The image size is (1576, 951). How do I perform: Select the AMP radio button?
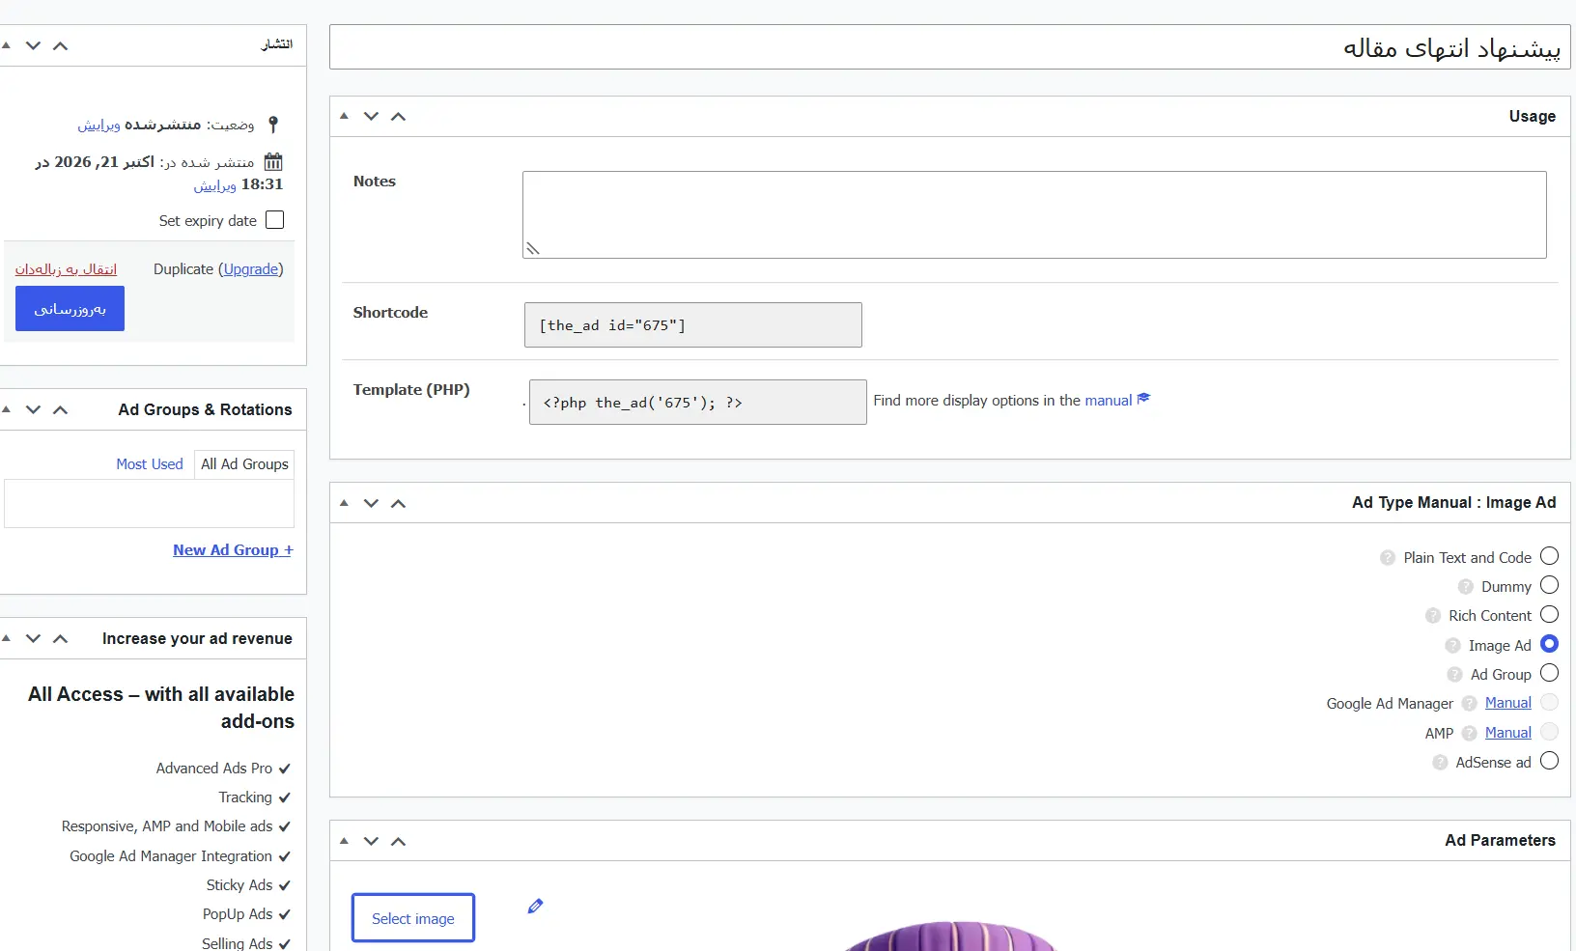pyautogui.click(x=1549, y=732)
